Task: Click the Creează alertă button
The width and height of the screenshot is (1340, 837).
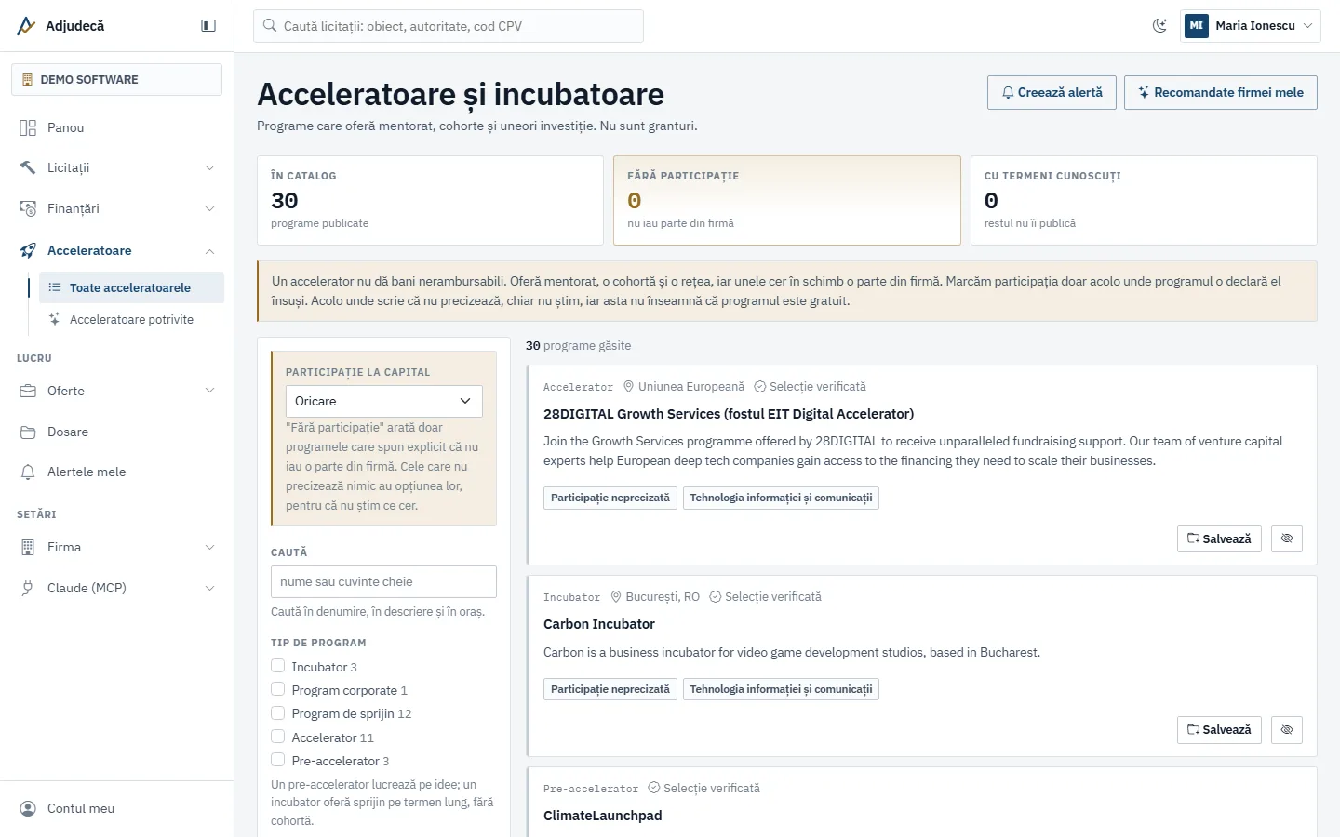Action: 1052,92
